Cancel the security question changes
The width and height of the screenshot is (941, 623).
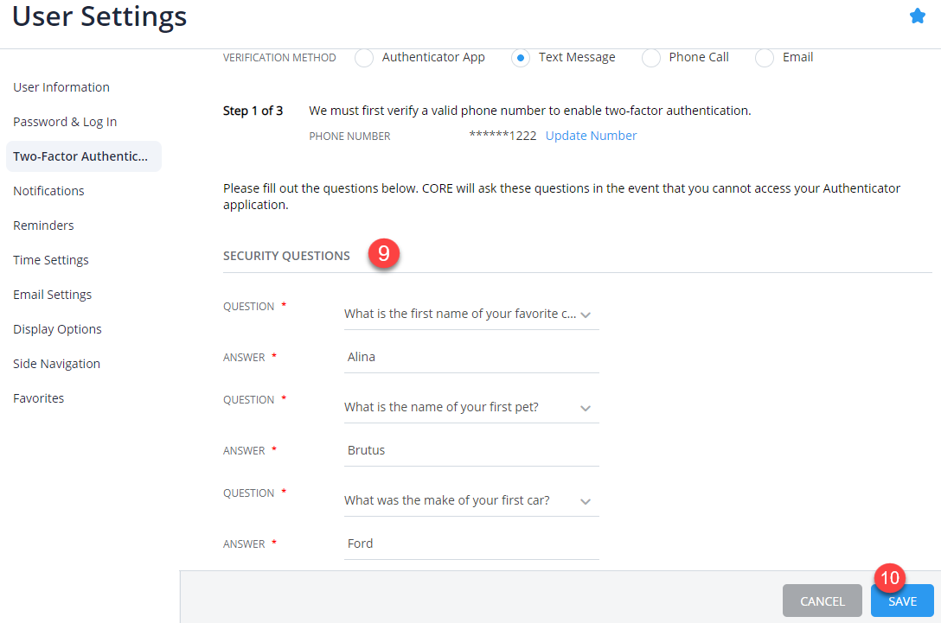[x=822, y=601]
